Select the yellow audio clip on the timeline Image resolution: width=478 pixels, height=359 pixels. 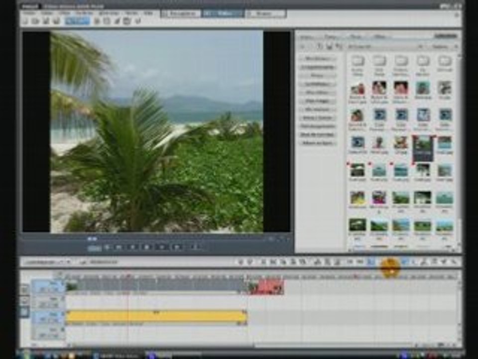[x=156, y=316]
